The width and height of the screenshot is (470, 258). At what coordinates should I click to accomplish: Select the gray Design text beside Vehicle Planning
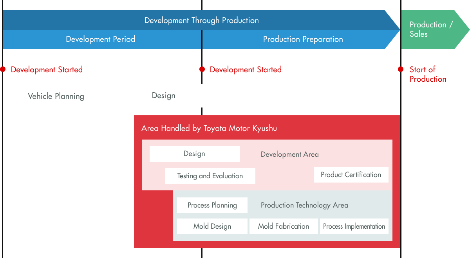coord(164,96)
